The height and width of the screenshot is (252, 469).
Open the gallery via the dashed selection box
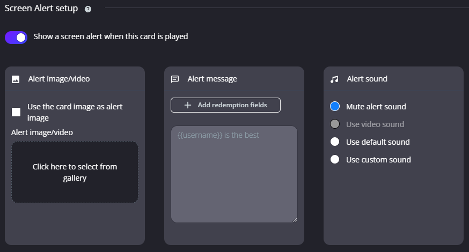75,172
